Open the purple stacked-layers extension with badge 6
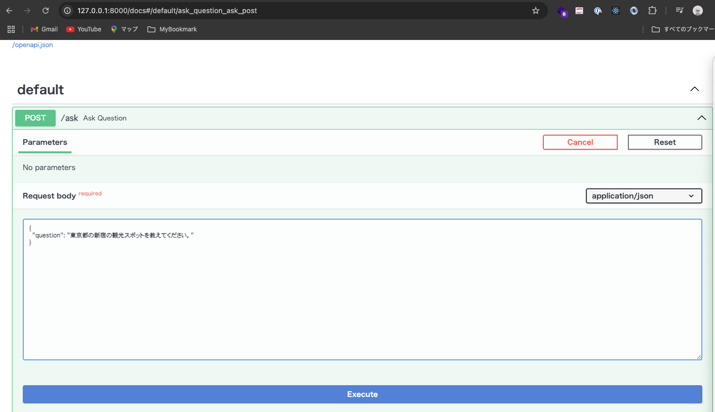Image resolution: width=715 pixels, height=412 pixels. [x=561, y=11]
